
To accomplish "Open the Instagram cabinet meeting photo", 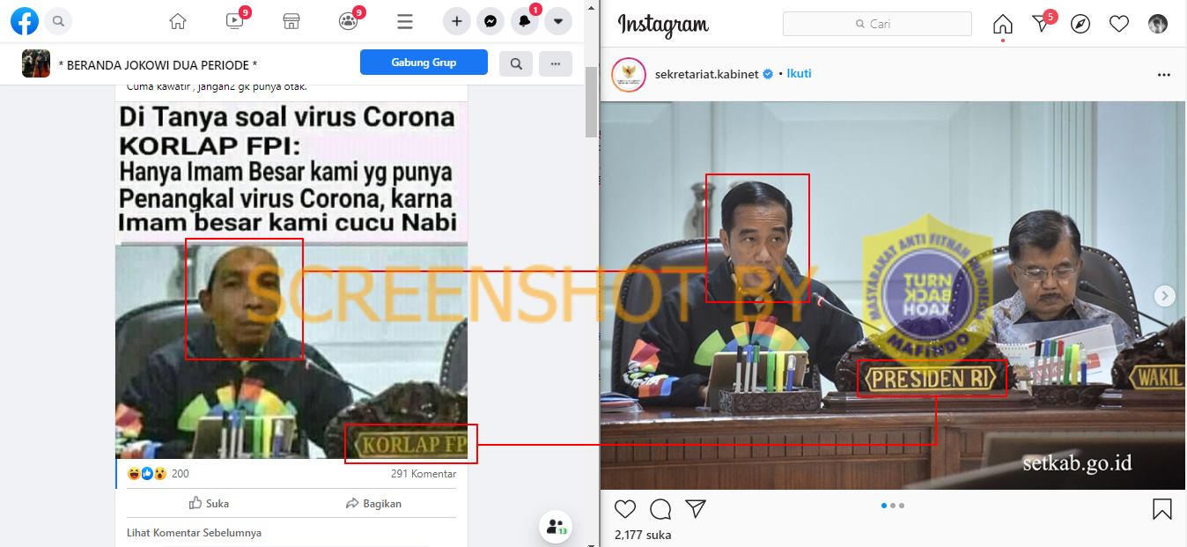I will tap(893, 295).
